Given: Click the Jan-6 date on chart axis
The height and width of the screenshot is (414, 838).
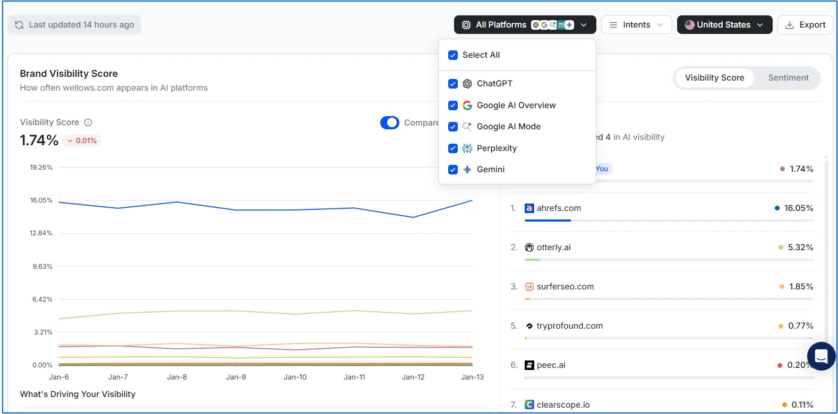Looking at the screenshot, I should (59, 377).
